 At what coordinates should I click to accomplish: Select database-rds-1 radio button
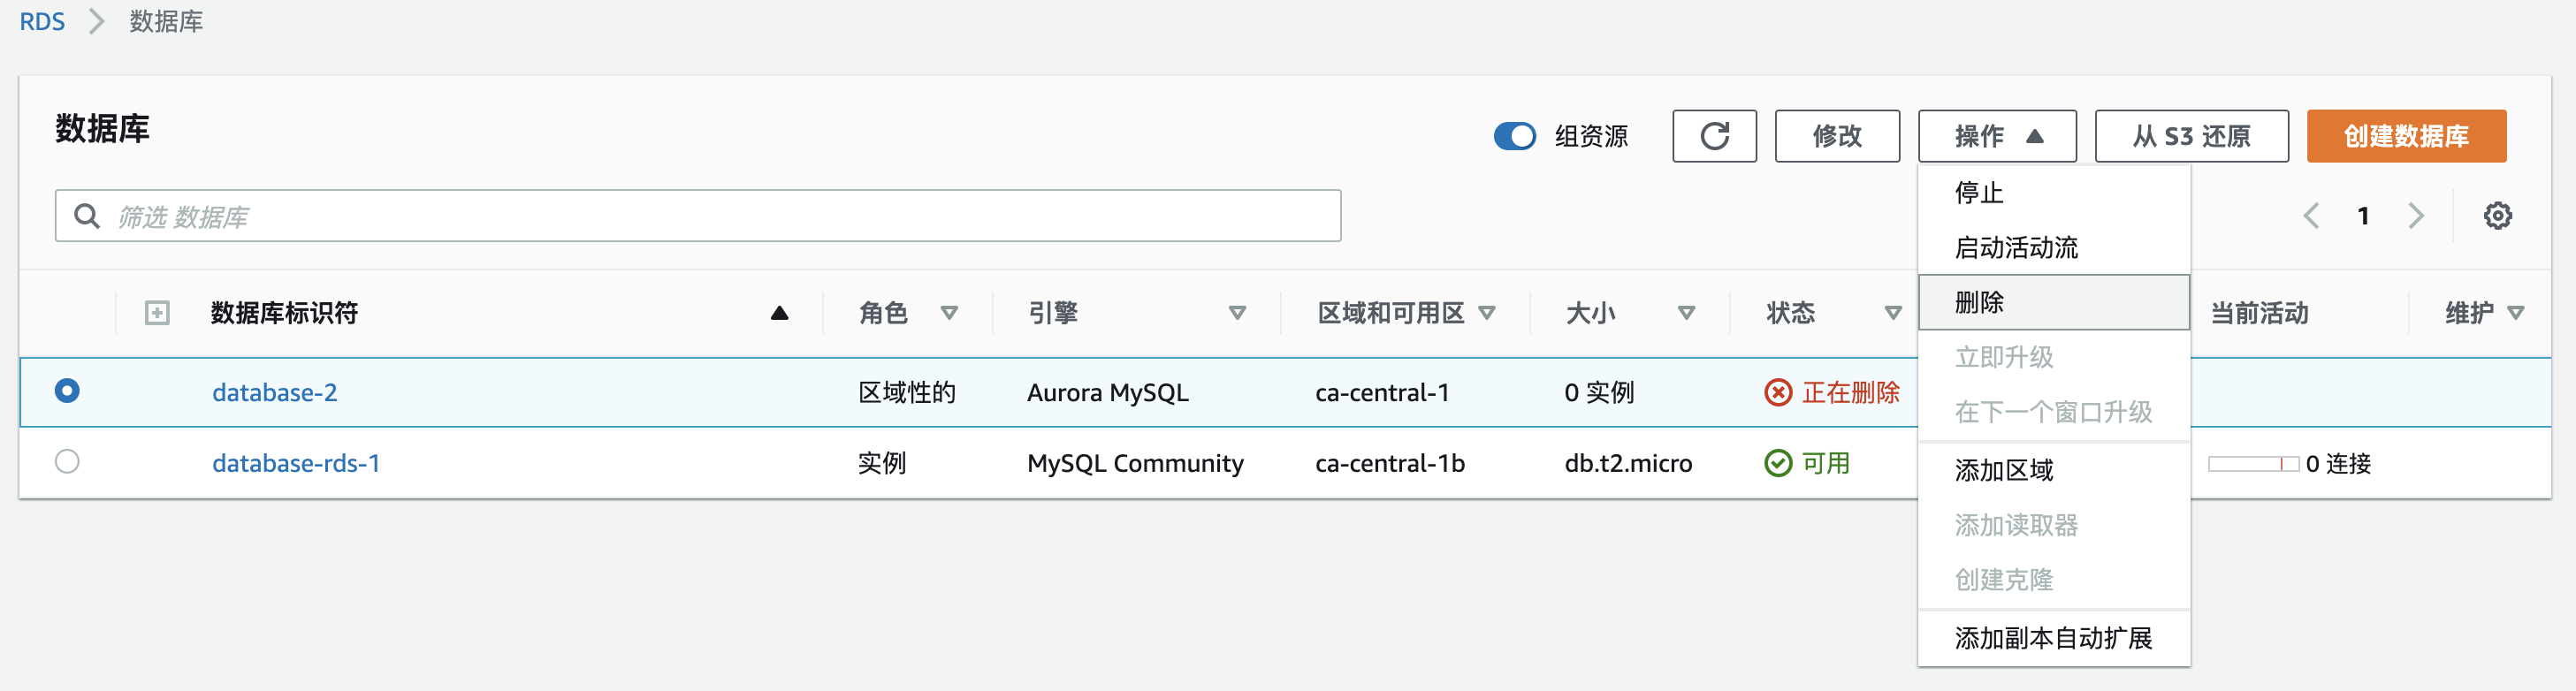coord(67,462)
